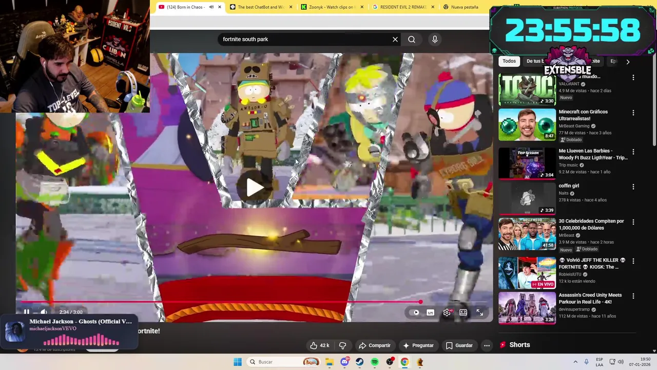Switch to theater mode in the player

coord(463,312)
